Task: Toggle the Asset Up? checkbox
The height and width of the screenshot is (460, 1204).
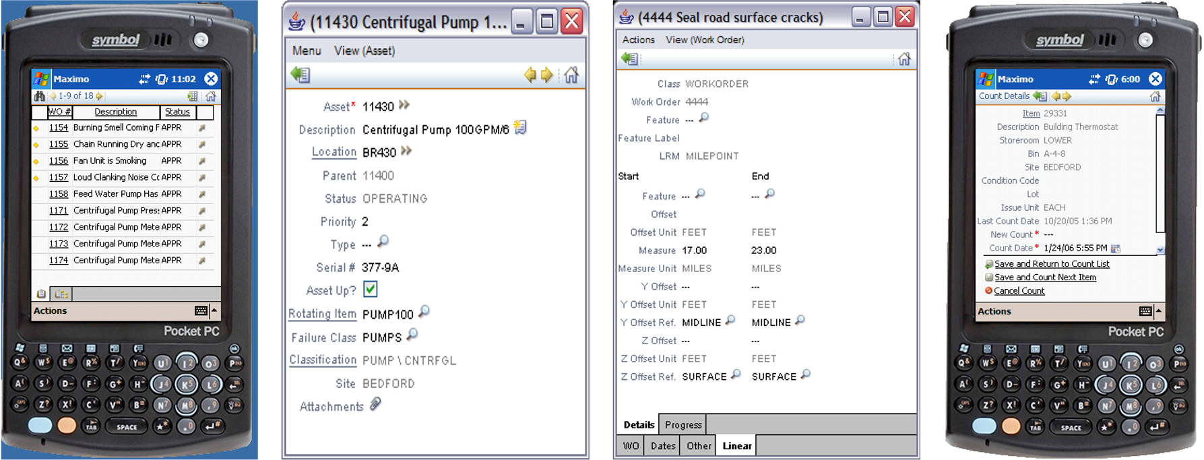Action: click(x=370, y=289)
